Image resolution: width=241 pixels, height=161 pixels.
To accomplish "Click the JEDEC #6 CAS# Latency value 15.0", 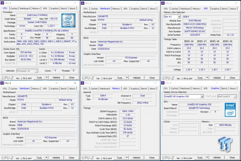I will pyautogui.click(x=189, y=48).
